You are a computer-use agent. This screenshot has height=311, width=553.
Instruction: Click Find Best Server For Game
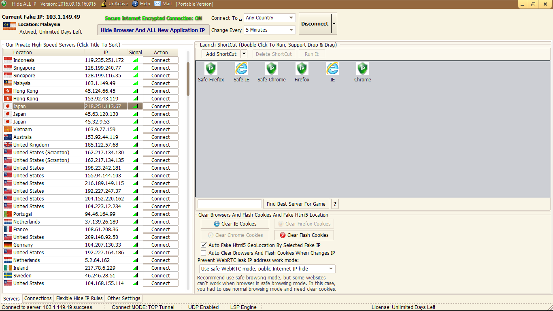click(296, 204)
